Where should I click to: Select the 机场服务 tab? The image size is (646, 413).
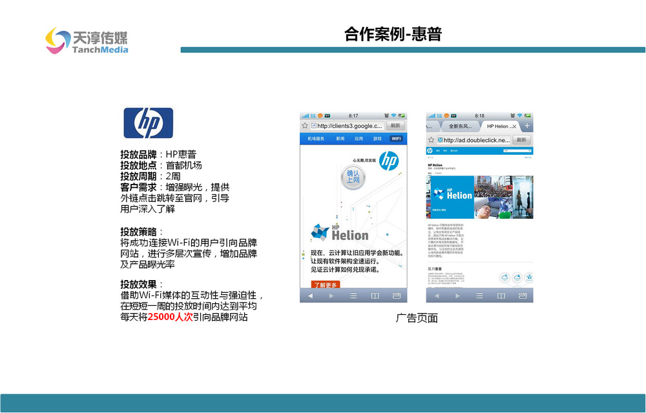pos(316,139)
